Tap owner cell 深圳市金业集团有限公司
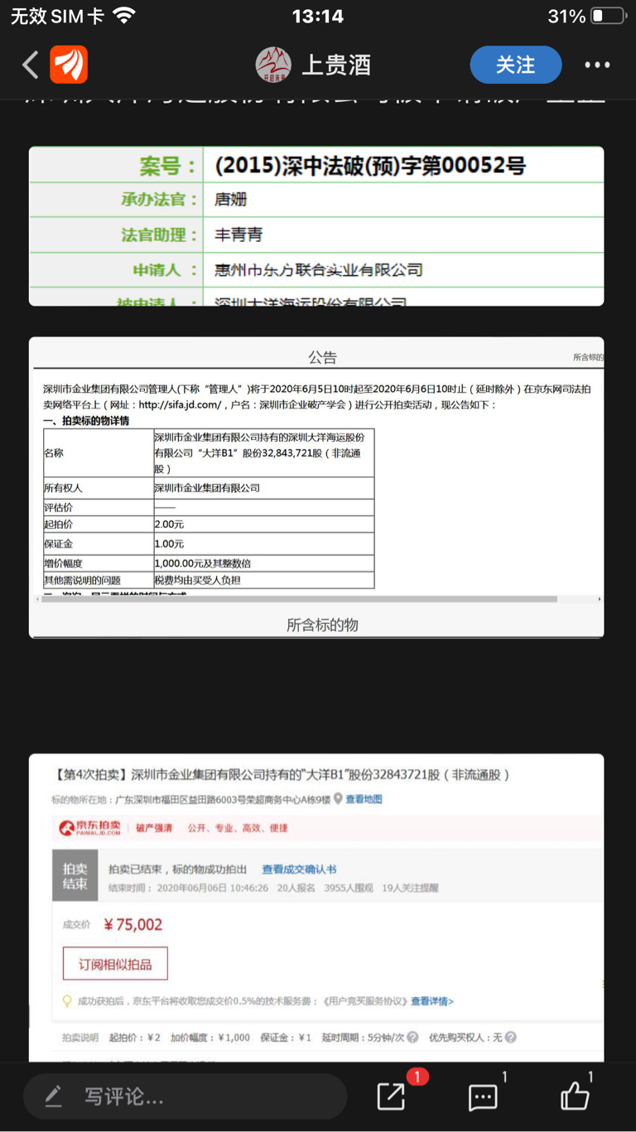 pos(263,488)
